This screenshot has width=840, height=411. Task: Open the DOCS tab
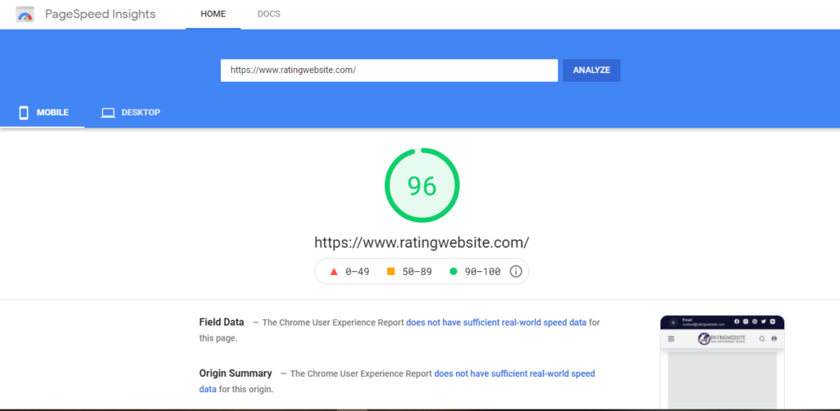coord(268,15)
